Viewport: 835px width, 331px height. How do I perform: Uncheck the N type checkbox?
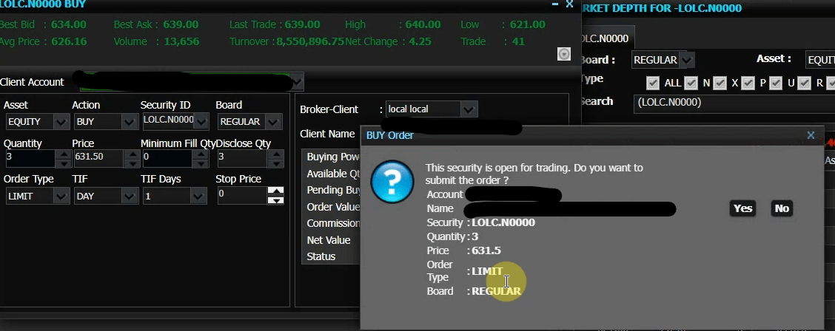[x=691, y=83]
